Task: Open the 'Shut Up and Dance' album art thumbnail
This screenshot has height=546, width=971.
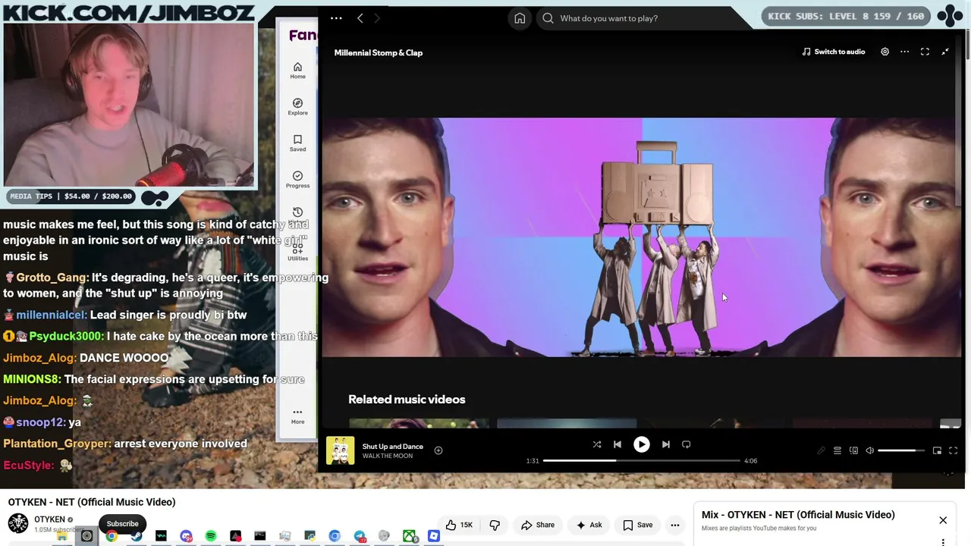Action: [340, 450]
